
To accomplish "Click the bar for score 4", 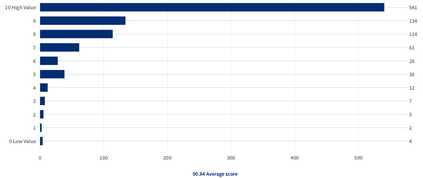I will coord(44,88).
